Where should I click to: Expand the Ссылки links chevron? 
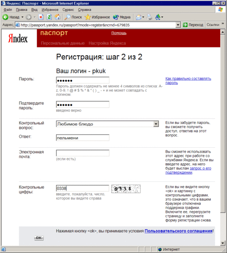223,24
